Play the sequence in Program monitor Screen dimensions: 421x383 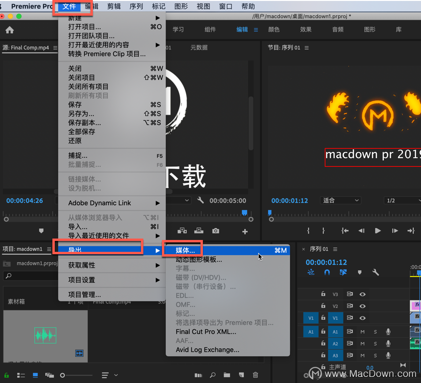378,230
